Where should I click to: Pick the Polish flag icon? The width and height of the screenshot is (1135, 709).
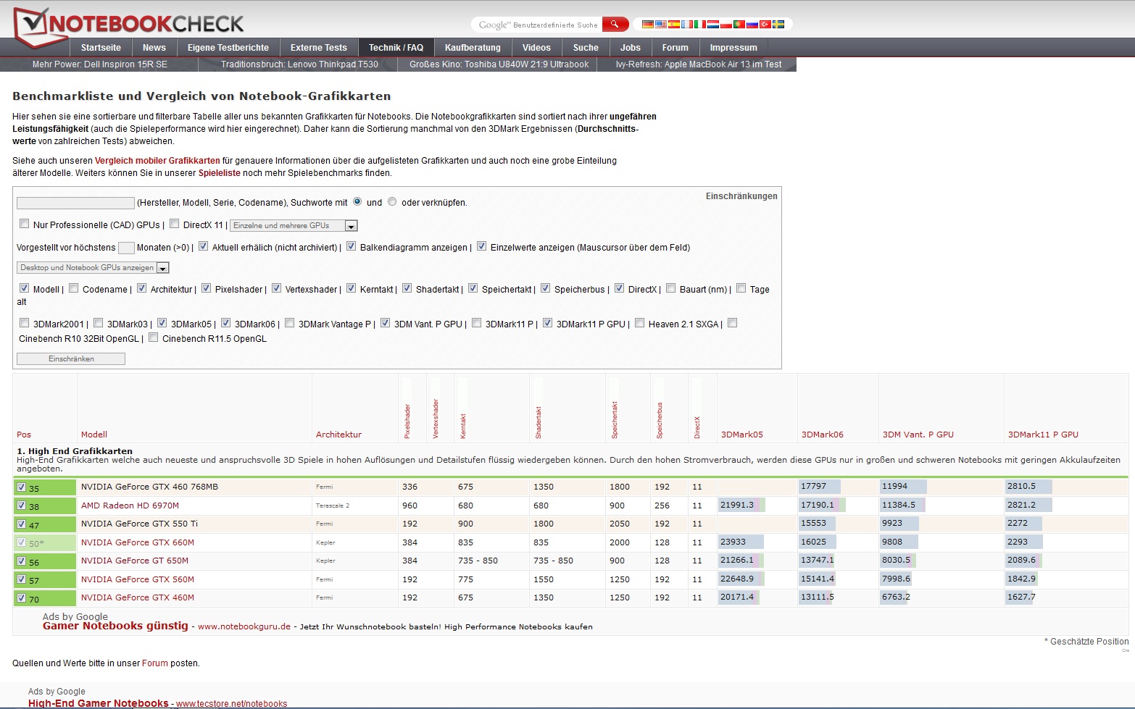click(726, 24)
